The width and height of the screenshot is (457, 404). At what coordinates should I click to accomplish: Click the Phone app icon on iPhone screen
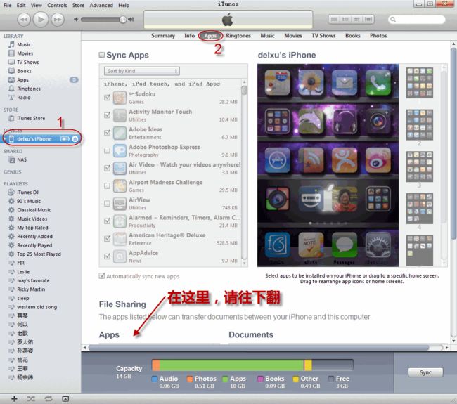pos(378,82)
